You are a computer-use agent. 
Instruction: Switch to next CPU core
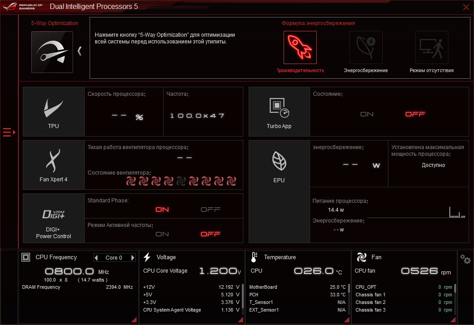click(x=133, y=258)
